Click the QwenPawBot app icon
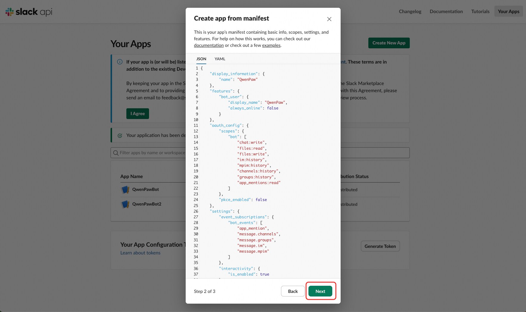This screenshot has height=312, width=526. pos(125,189)
